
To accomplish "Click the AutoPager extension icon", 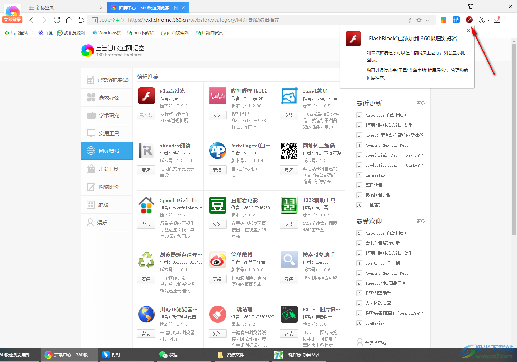I will click(x=218, y=151).
